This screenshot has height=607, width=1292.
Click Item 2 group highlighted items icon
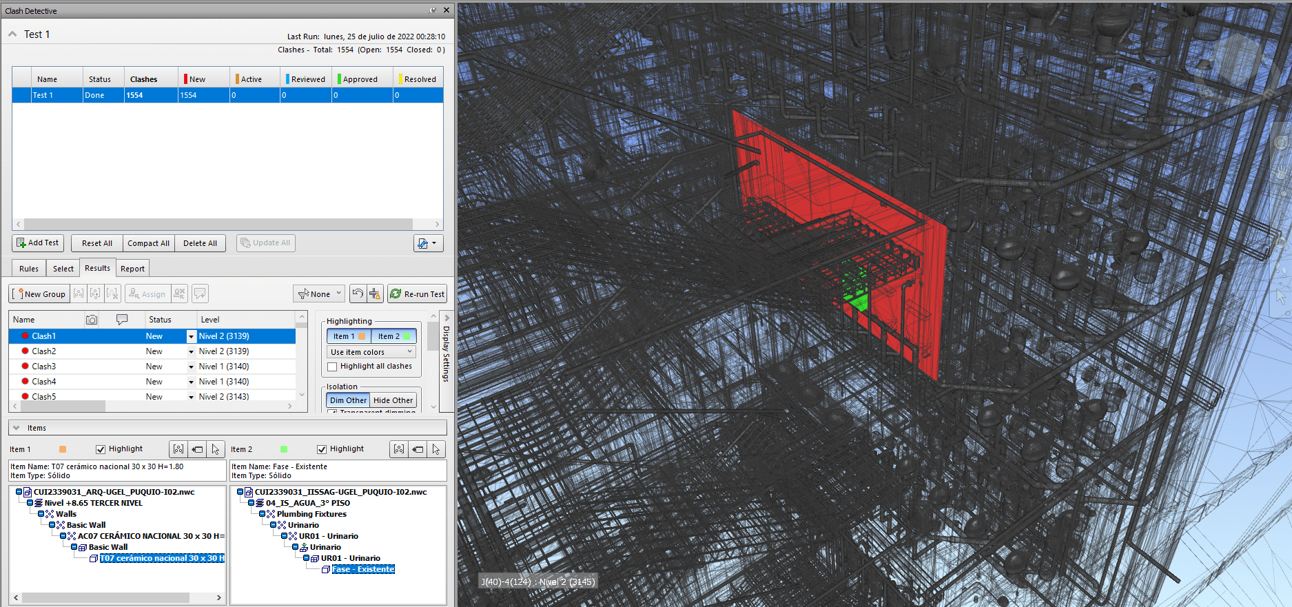[399, 449]
